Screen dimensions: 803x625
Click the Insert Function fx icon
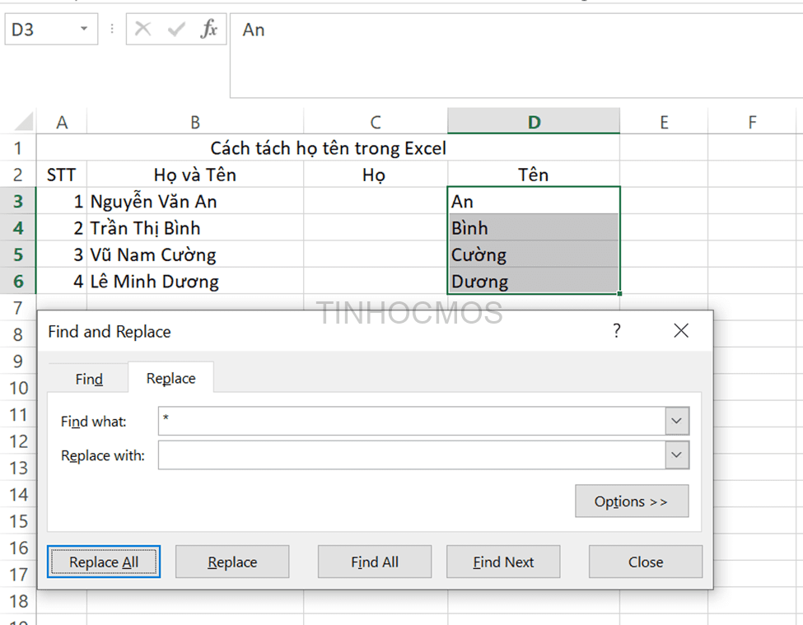pyautogui.click(x=209, y=29)
